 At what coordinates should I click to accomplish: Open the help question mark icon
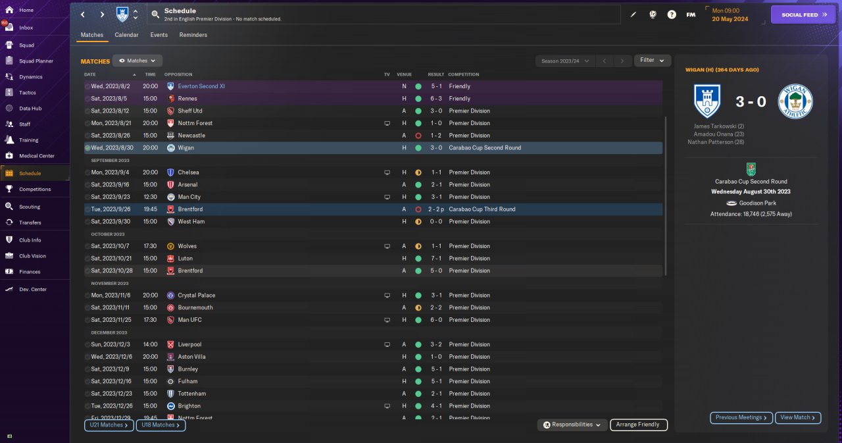672,14
